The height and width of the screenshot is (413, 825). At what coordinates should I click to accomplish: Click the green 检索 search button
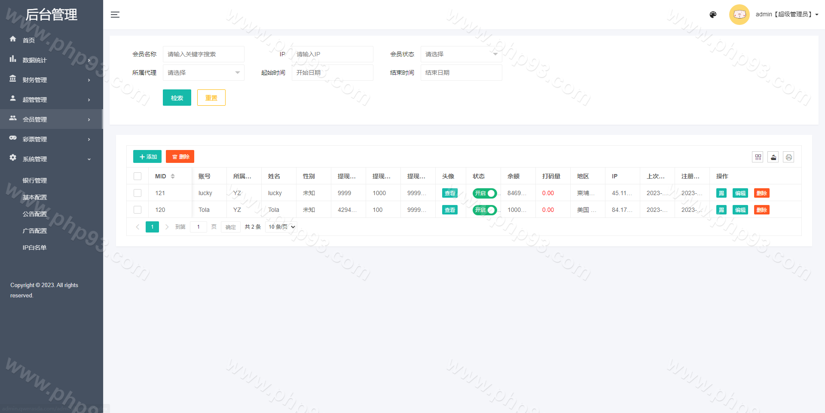[177, 98]
